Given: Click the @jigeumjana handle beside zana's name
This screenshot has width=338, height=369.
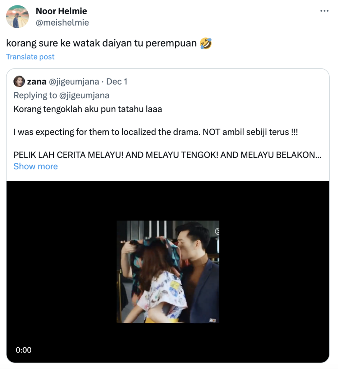Looking at the screenshot, I should [74, 81].
